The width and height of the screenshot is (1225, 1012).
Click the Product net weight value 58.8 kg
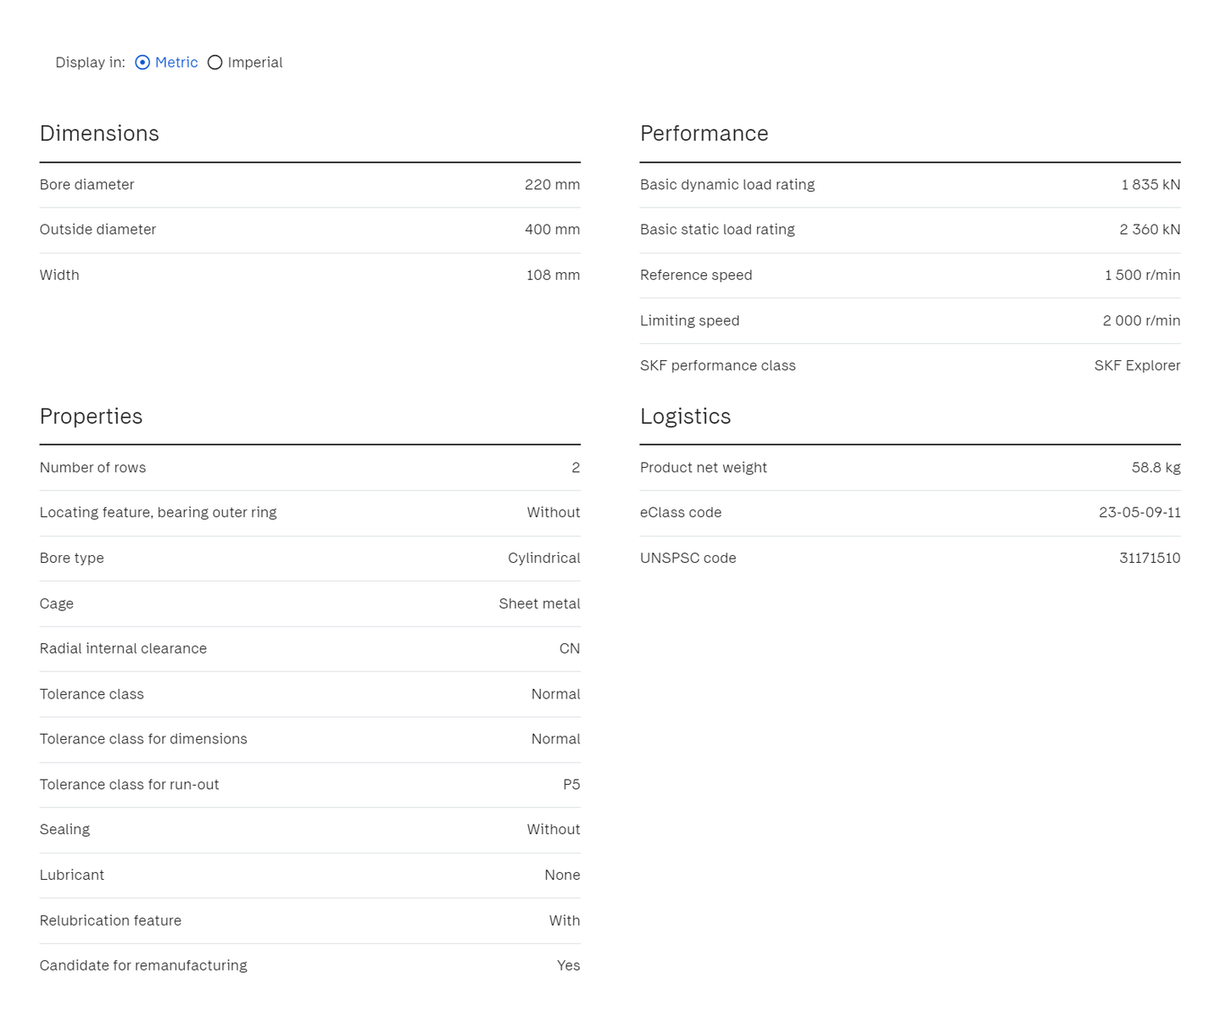coord(1155,468)
